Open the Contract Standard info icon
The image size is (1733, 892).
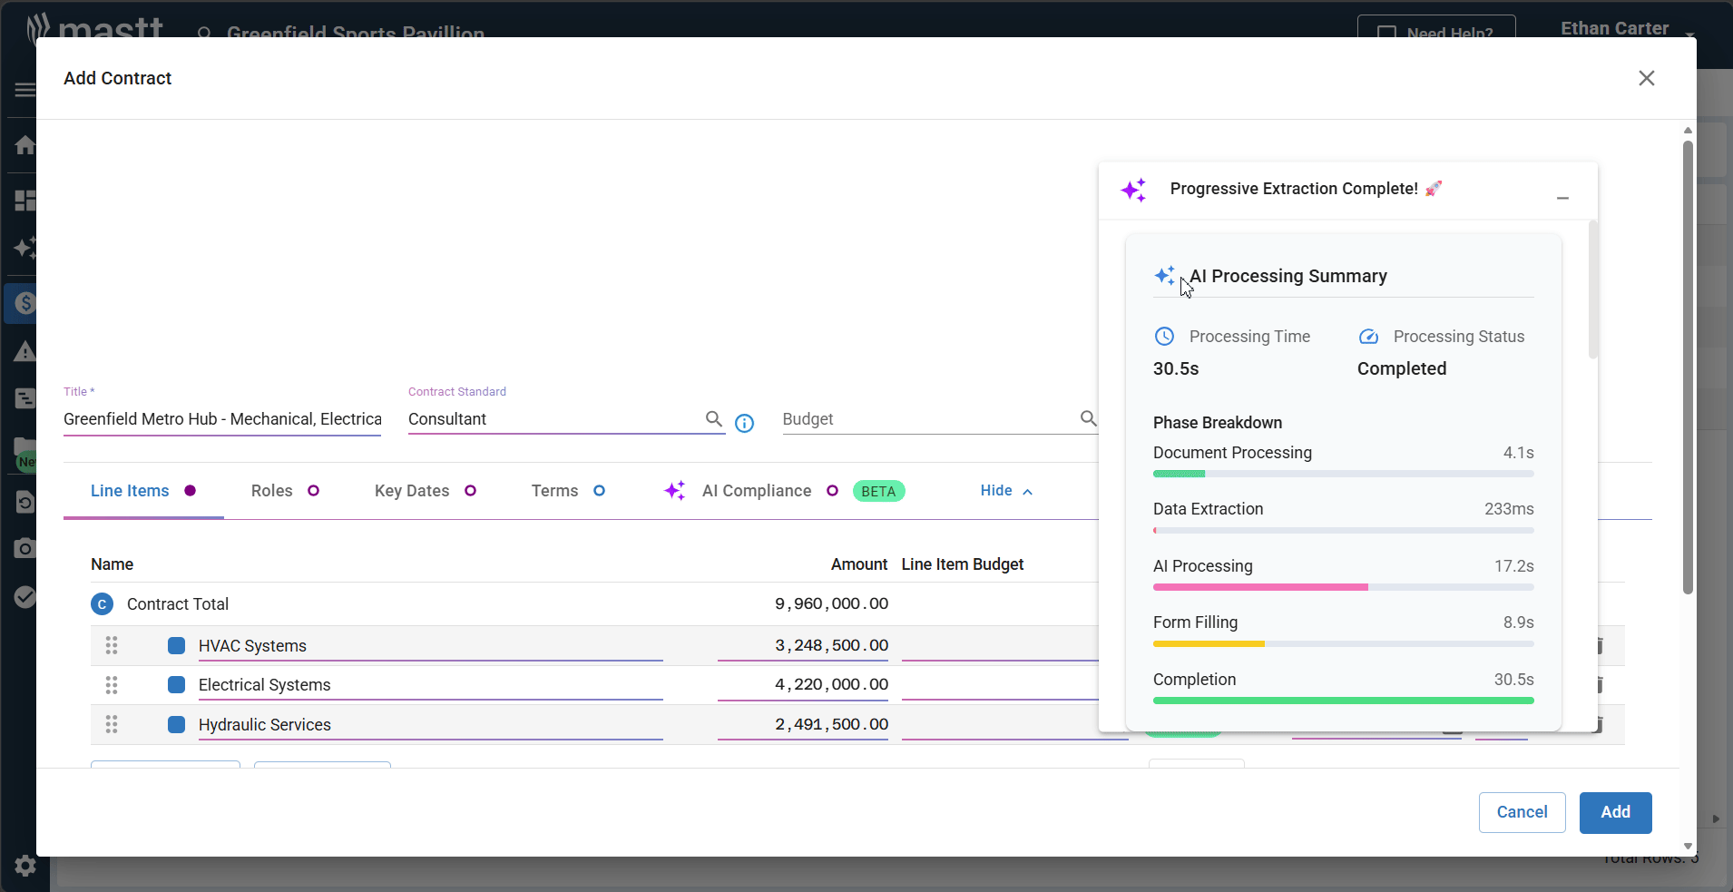pyautogui.click(x=744, y=424)
